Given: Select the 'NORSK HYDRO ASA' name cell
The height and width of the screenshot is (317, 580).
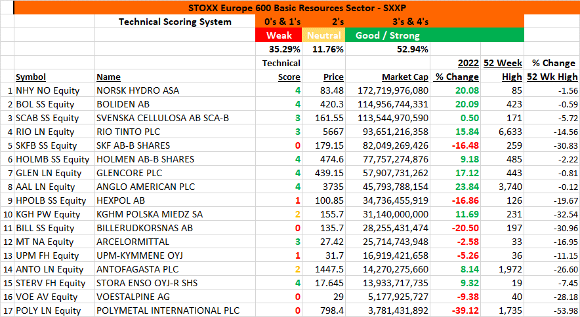Looking at the screenshot, I should tap(175, 90).
